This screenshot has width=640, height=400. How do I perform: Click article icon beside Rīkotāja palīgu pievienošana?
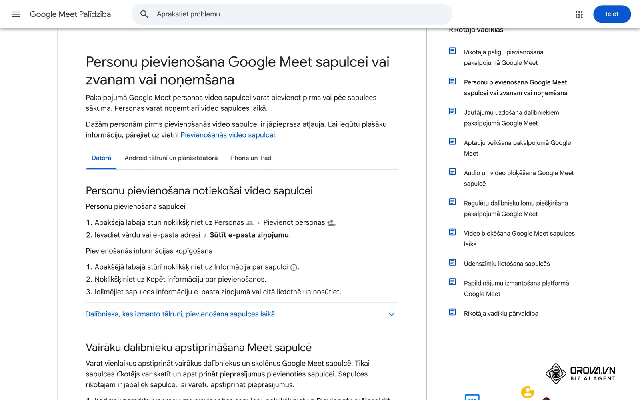click(452, 51)
